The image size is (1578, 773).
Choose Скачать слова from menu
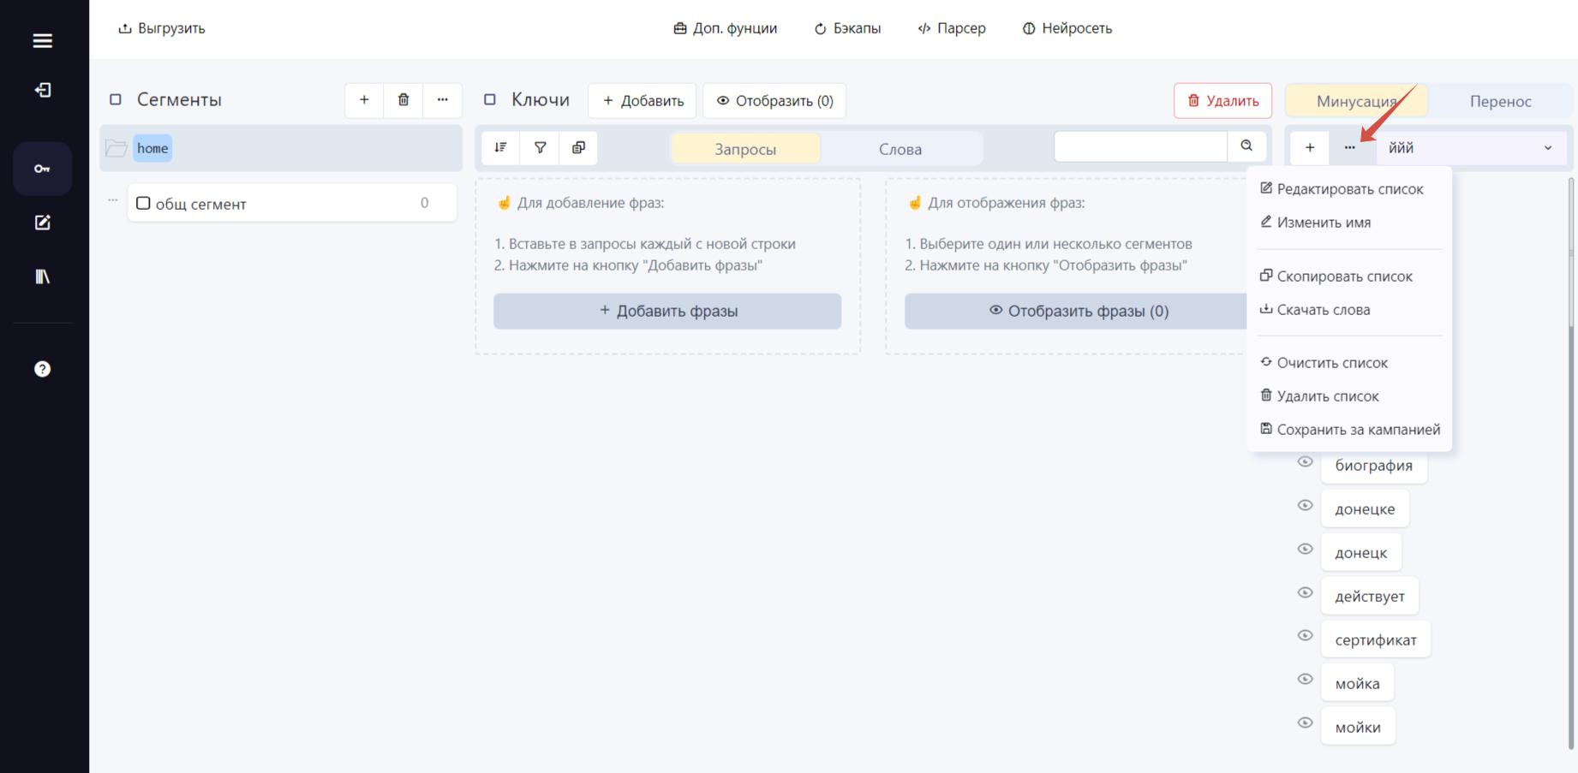1315,310
